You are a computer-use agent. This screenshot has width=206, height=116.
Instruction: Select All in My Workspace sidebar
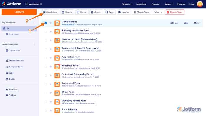[x=19, y=29]
